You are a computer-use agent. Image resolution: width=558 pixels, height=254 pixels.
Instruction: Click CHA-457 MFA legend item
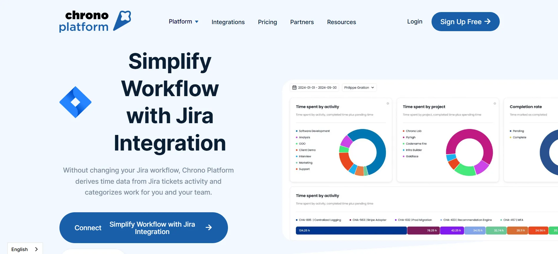[x=512, y=220]
